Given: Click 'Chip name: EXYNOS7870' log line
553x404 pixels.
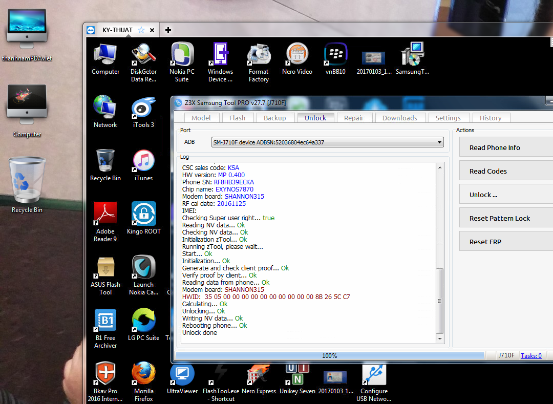Looking at the screenshot, I should pos(218,189).
